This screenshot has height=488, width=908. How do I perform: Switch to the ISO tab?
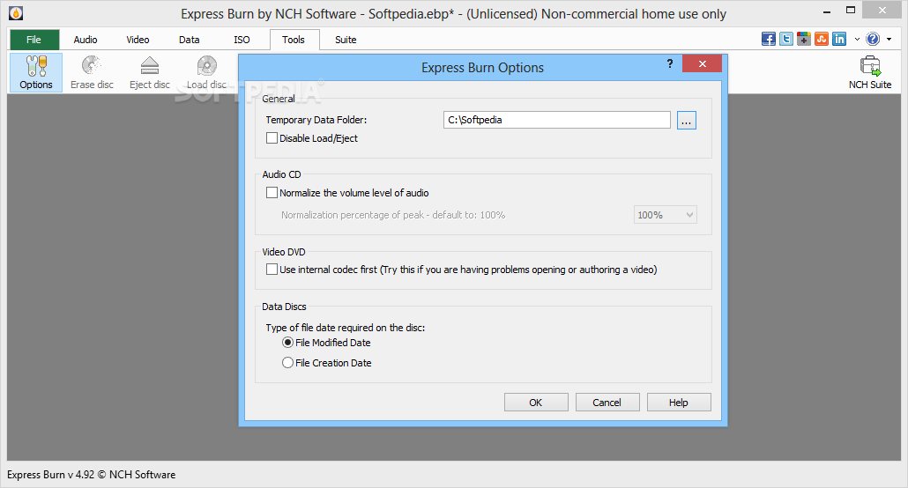pos(242,40)
